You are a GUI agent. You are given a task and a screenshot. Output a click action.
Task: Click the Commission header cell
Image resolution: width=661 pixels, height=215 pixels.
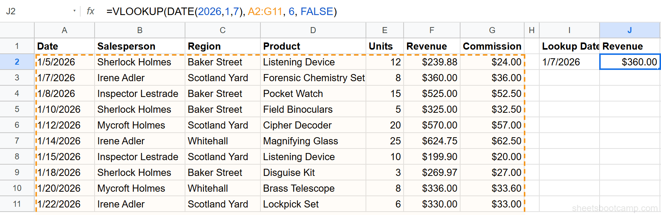coord(492,46)
